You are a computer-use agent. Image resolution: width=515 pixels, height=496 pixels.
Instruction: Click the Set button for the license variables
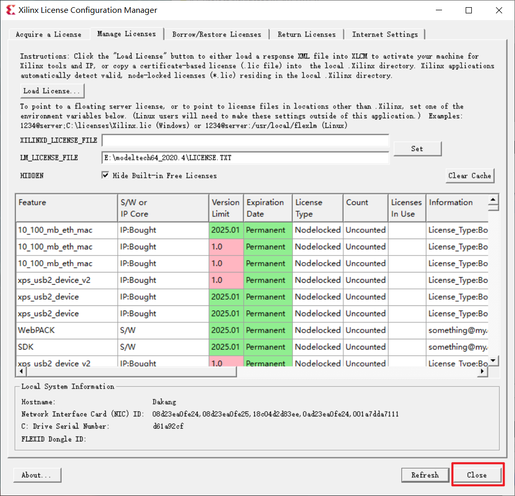(x=417, y=149)
